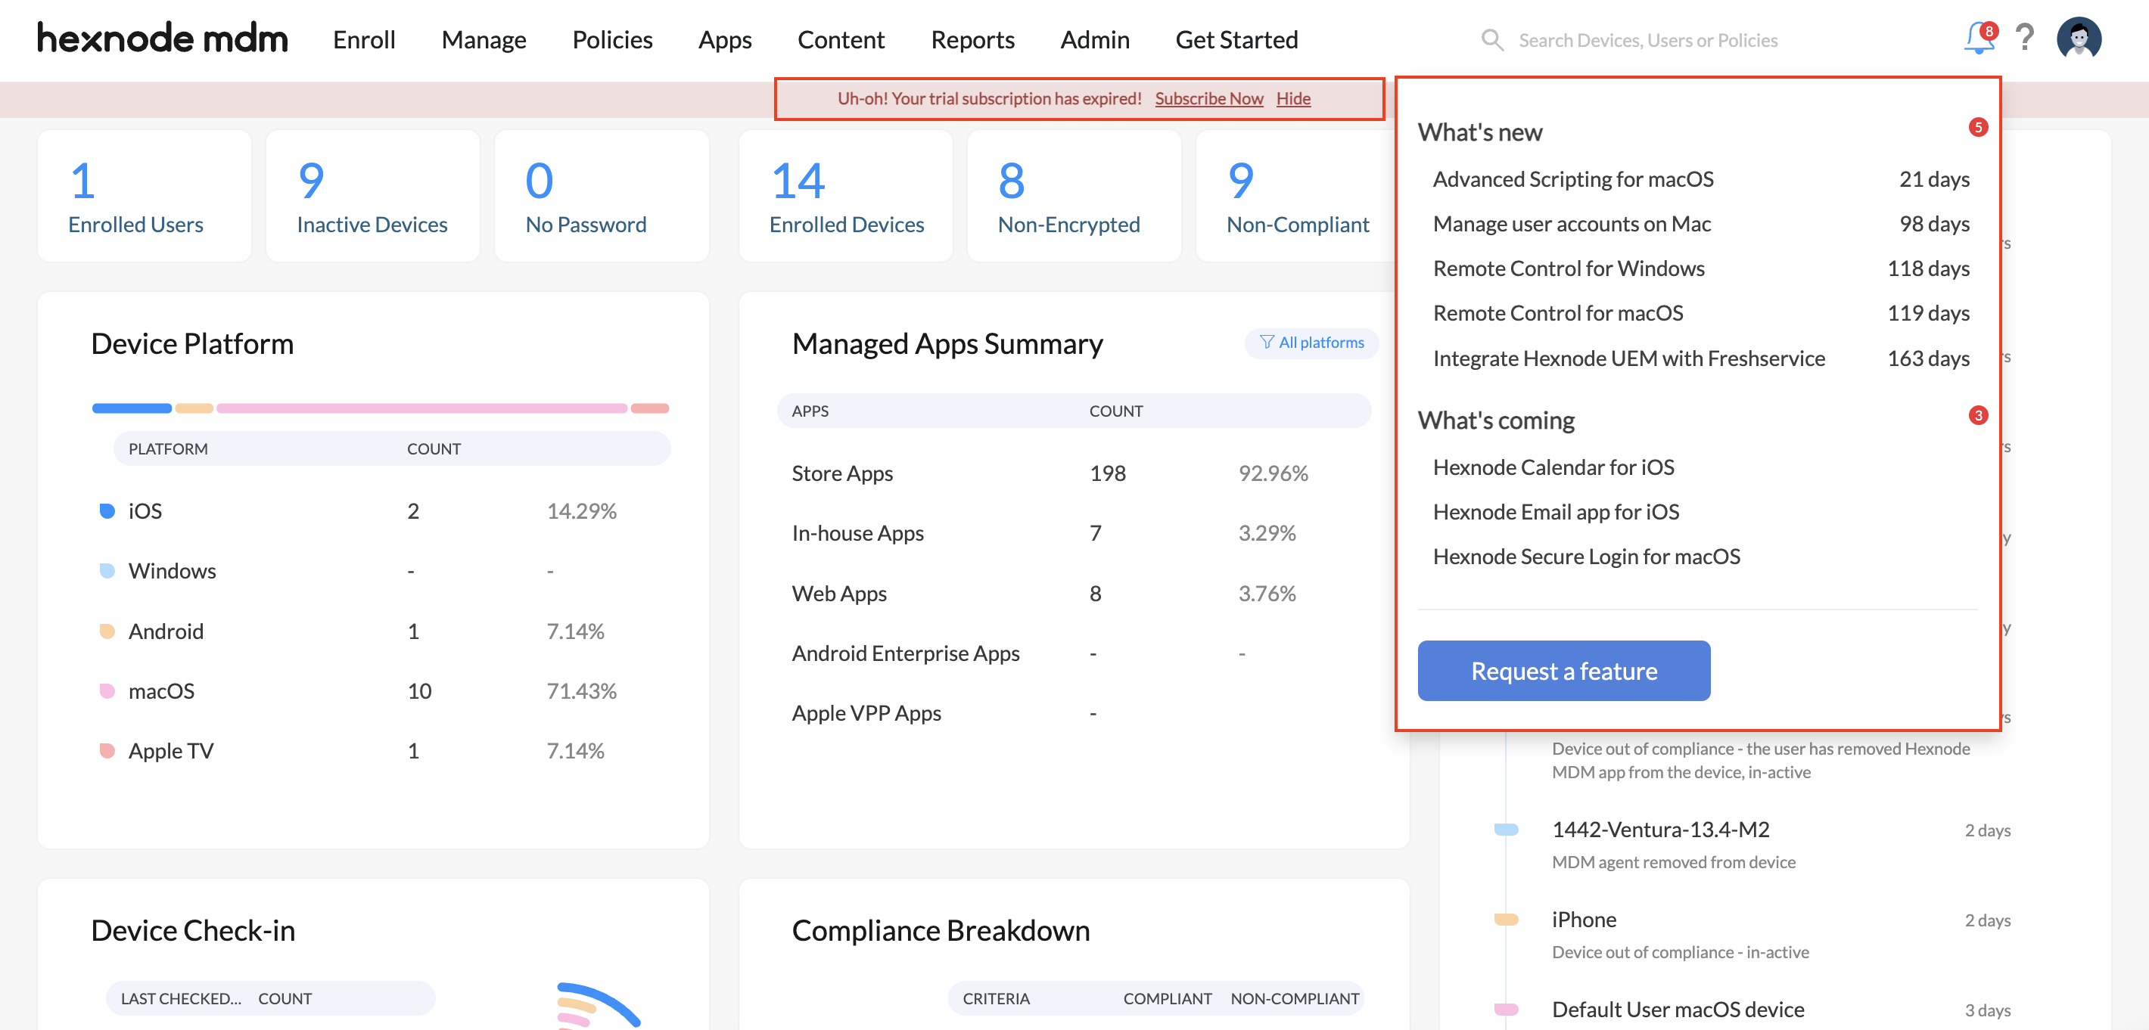Click the Windows platform color marker
Screen dimensions: 2149x1030
pyautogui.click(x=107, y=570)
